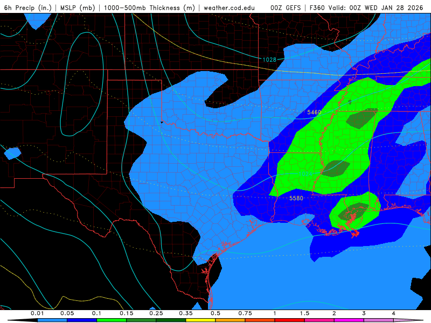431x323 pixels.
Task: Click the 1028 isobar contour label
Action: point(269,60)
